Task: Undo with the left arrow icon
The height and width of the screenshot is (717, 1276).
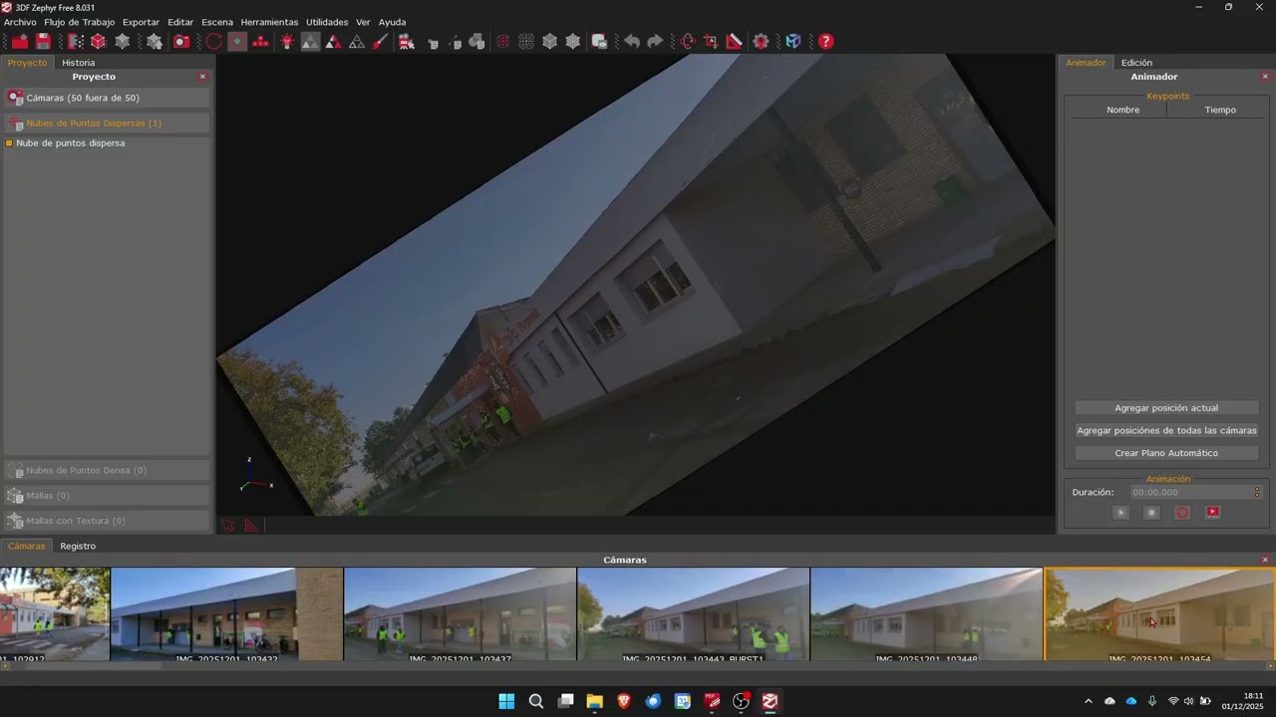Action: pyautogui.click(x=631, y=41)
